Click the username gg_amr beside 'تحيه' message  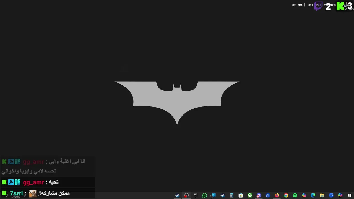coord(33,182)
